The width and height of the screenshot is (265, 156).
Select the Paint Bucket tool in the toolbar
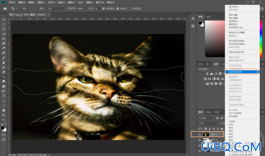click(3, 77)
